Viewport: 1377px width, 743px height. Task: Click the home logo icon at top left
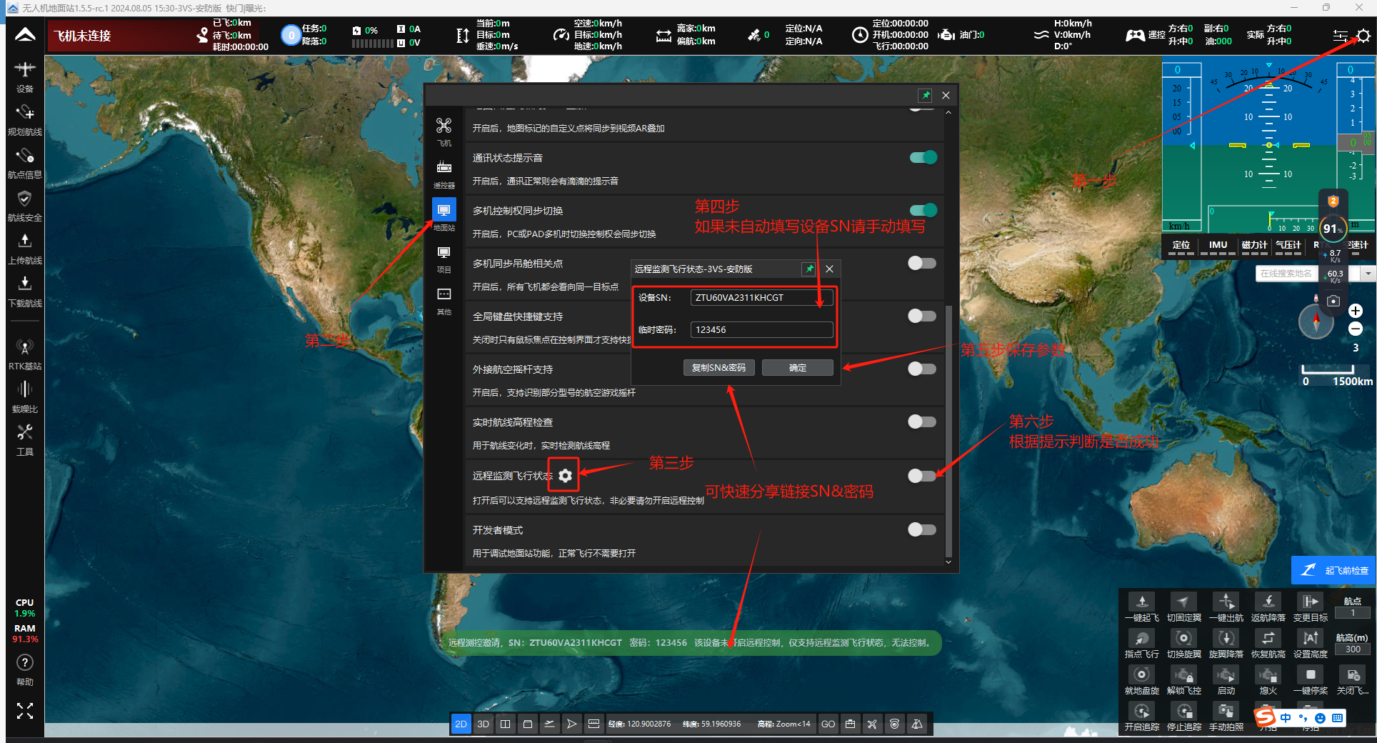coord(25,35)
